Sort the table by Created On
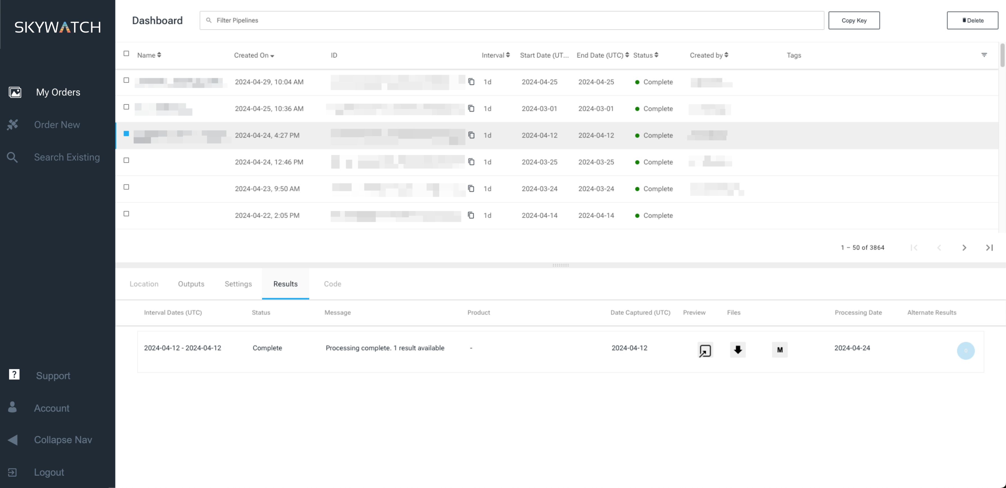1006x488 pixels. point(253,55)
